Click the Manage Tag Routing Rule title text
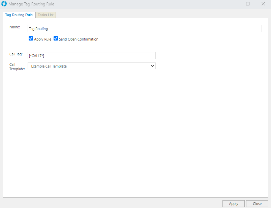This screenshot has height=208, width=271. (x=31, y=4)
